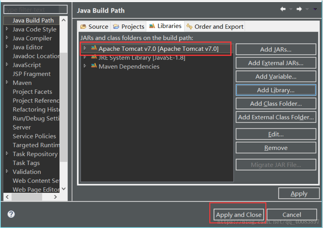The height and width of the screenshot is (228, 323).
Task: Click the Add Library... button
Action: tap(276, 90)
